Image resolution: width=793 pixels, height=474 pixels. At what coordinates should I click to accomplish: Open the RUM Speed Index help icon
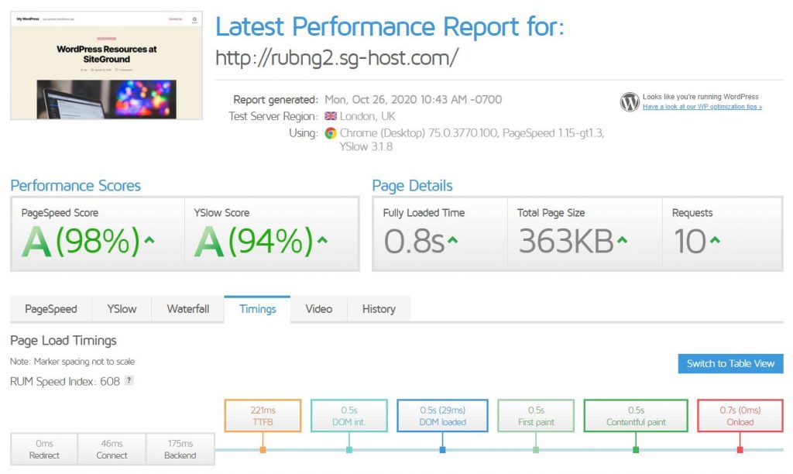129,380
